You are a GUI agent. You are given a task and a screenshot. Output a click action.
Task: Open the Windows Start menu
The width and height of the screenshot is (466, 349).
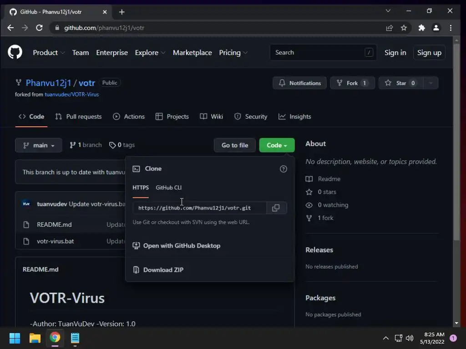point(15,338)
